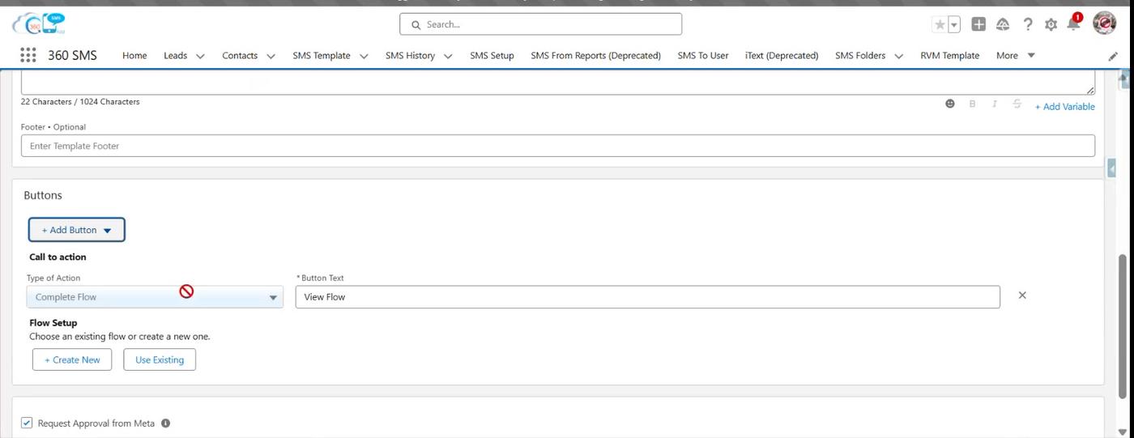Image resolution: width=1134 pixels, height=438 pixels.
Task: Open the global actions plus icon
Action: tap(978, 24)
